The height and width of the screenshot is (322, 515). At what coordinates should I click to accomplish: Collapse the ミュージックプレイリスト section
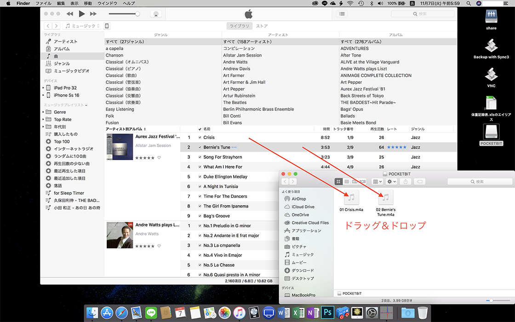click(86, 105)
